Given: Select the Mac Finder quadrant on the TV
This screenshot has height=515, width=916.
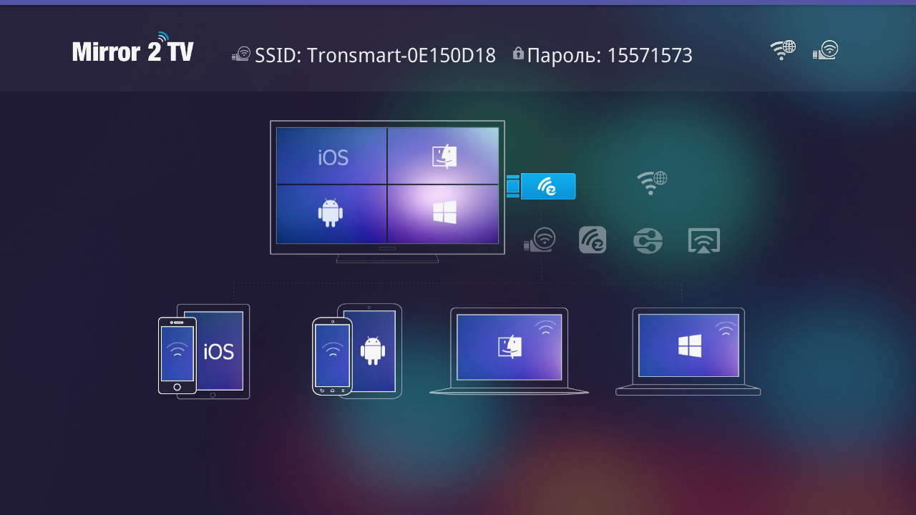Looking at the screenshot, I should tap(443, 156).
